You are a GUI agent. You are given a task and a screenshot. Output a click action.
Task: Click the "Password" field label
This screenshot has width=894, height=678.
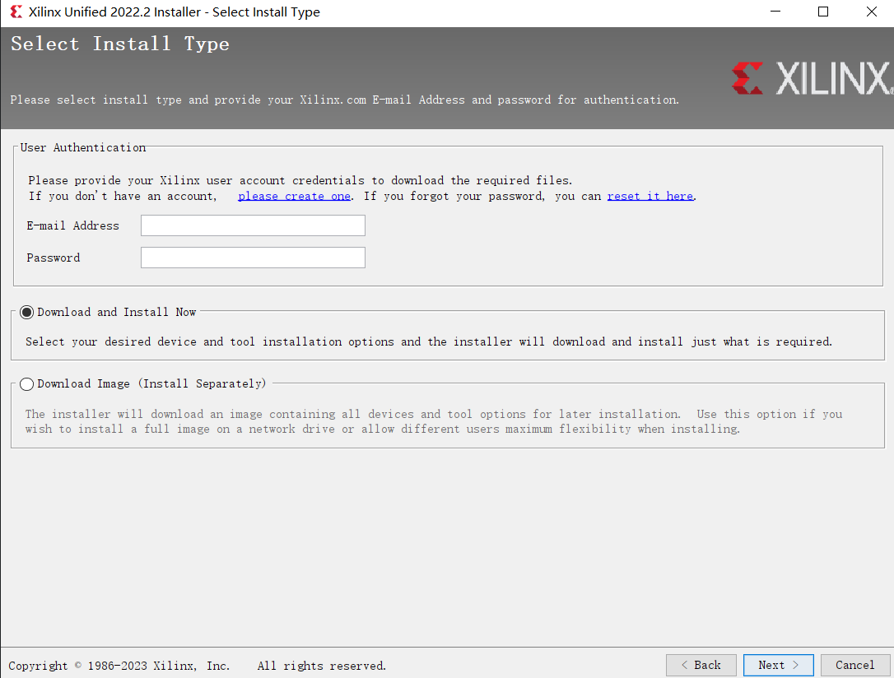click(53, 258)
